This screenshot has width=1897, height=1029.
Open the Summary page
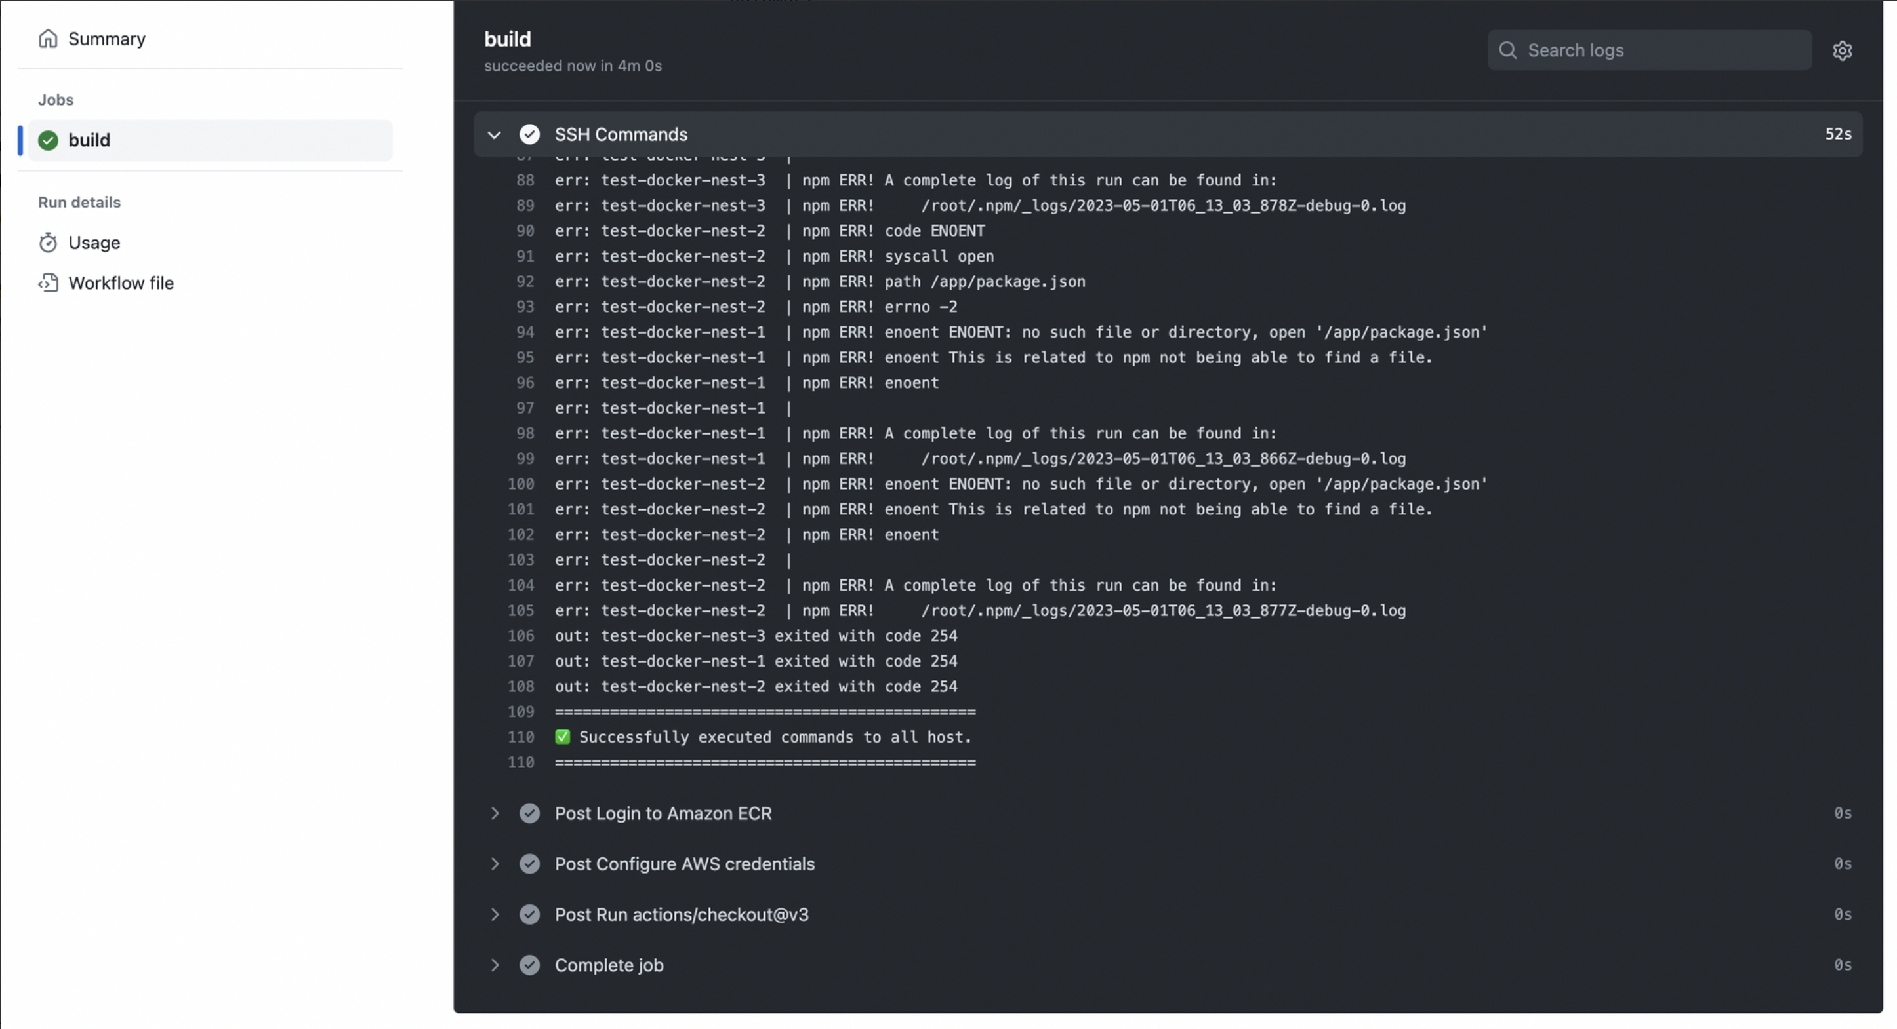point(107,38)
